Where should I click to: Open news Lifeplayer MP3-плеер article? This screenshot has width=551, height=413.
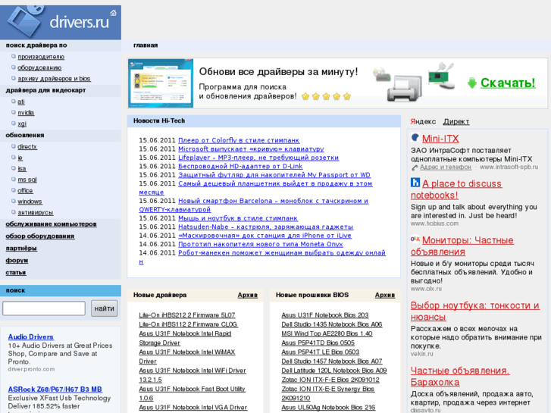pos(258,158)
